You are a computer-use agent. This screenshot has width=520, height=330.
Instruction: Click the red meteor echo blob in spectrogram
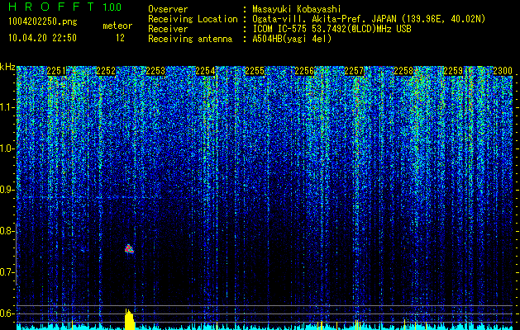(129, 249)
